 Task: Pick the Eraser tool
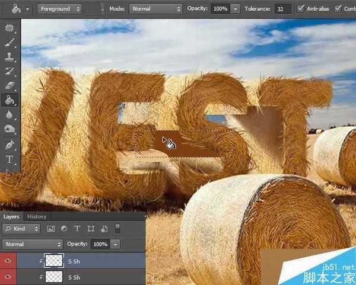tap(9, 85)
